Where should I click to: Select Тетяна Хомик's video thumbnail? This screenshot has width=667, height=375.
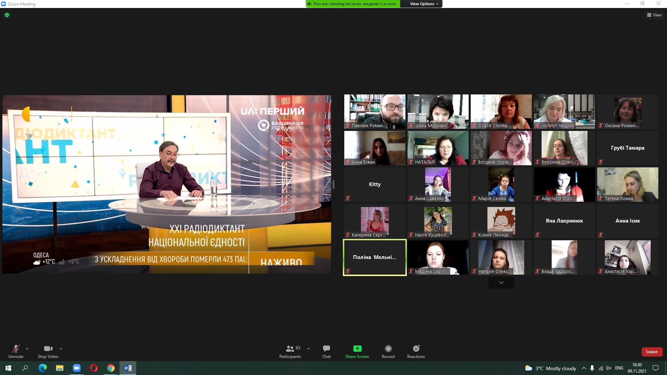[x=627, y=184]
